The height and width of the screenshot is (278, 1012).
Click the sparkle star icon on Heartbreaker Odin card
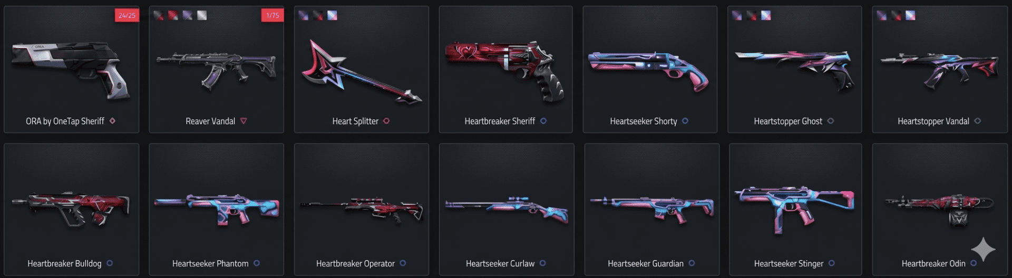point(984,249)
